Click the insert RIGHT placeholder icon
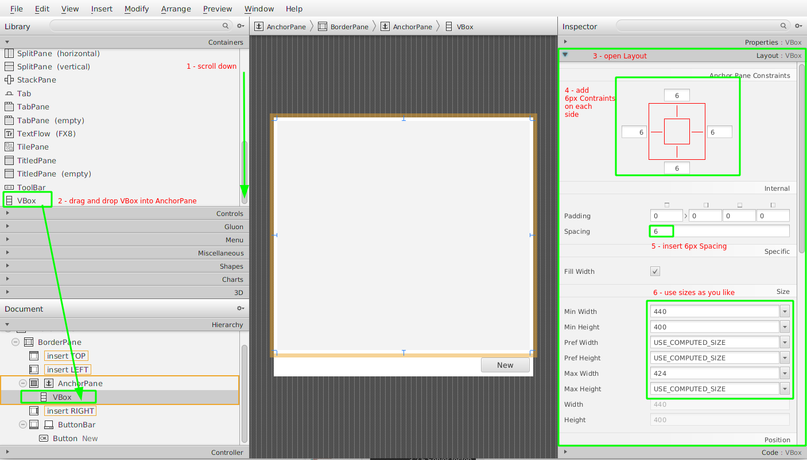Viewport: 807px width, 460px height. click(x=34, y=411)
